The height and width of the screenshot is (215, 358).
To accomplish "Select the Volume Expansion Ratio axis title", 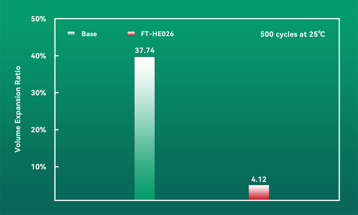I will click(x=17, y=109).
